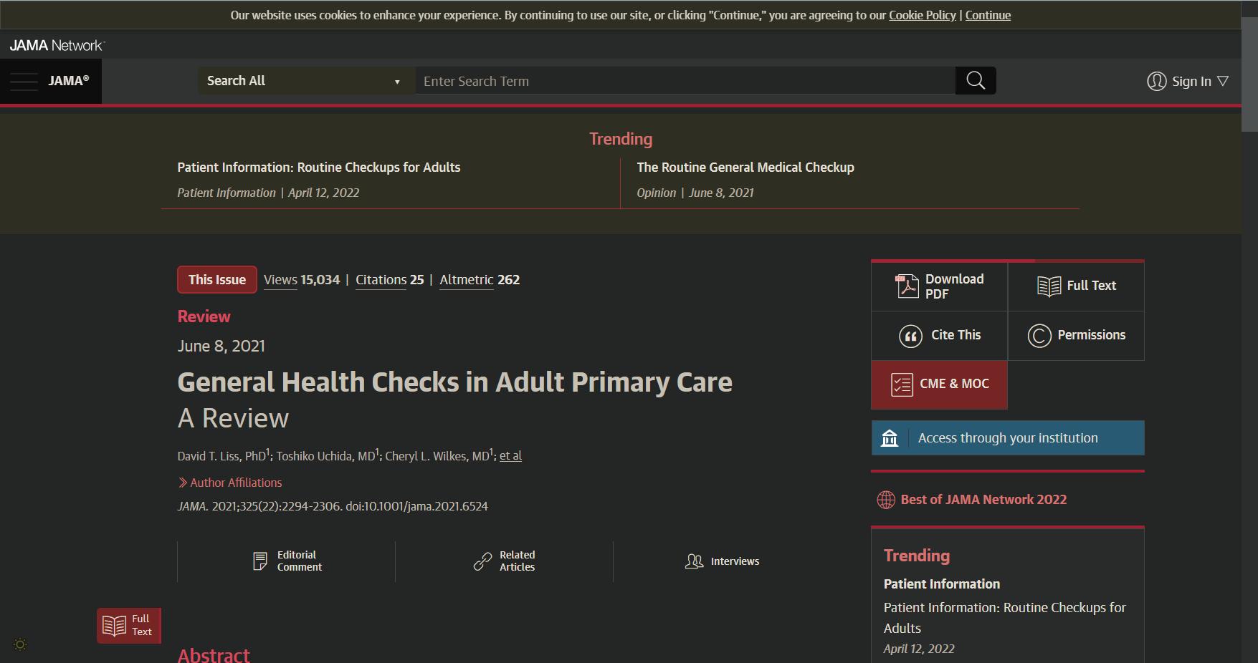The height and width of the screenshot is (663, 1258).
Task: Expand the Author Affiliations section
Action: coord(230,483)
